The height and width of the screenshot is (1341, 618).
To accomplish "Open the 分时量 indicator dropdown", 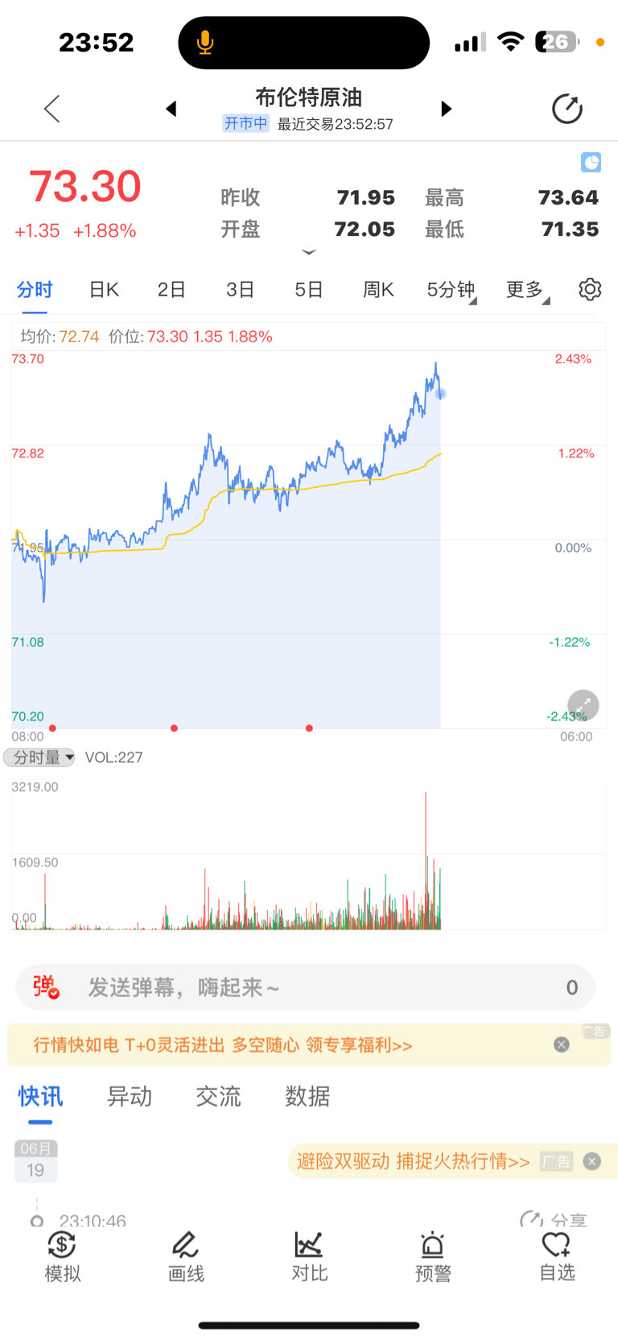I will 39,757.
